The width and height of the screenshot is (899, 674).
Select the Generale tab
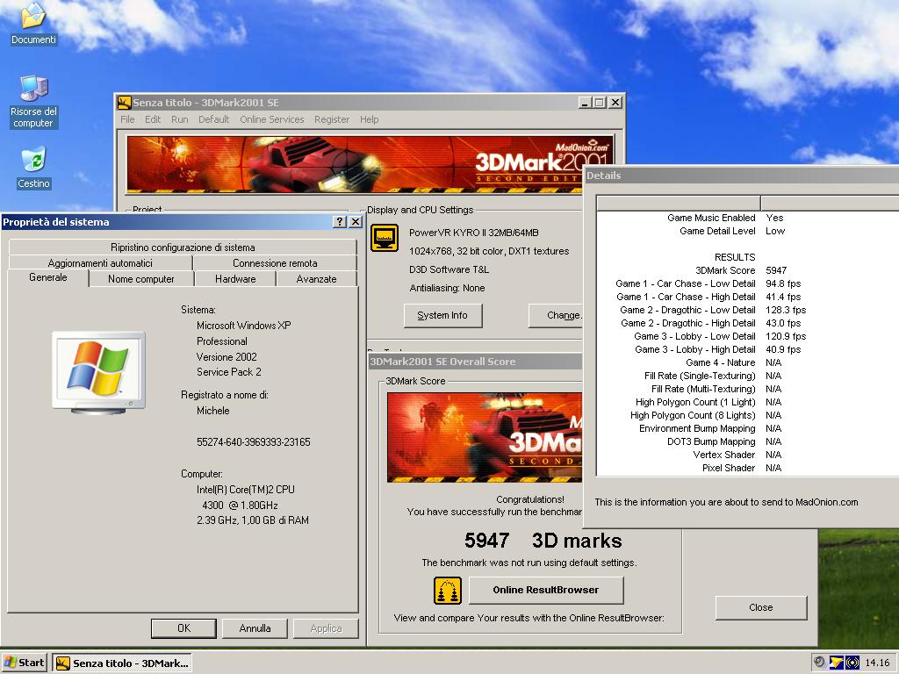48,277
